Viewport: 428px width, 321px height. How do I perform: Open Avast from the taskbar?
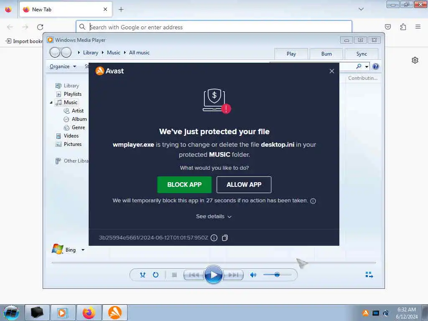tap(115, 313)
